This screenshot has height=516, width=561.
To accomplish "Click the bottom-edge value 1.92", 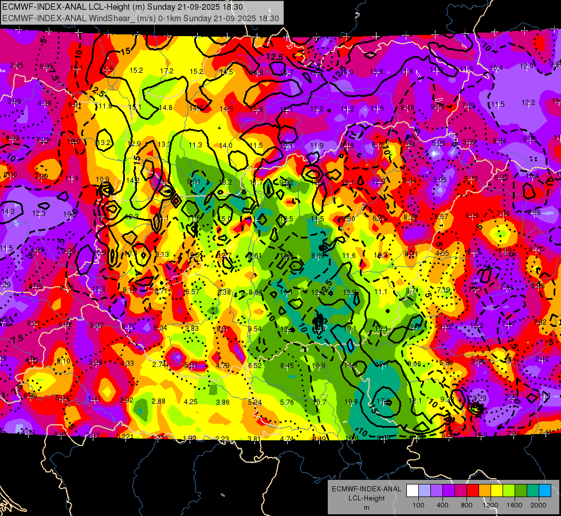I will pos(190,438).
